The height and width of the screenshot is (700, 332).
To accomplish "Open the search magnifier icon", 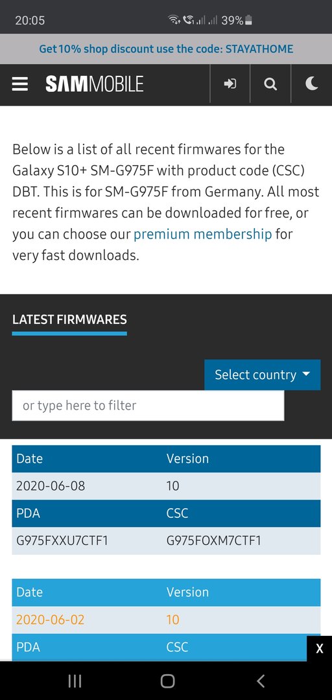I will click(x=270, y=84).
